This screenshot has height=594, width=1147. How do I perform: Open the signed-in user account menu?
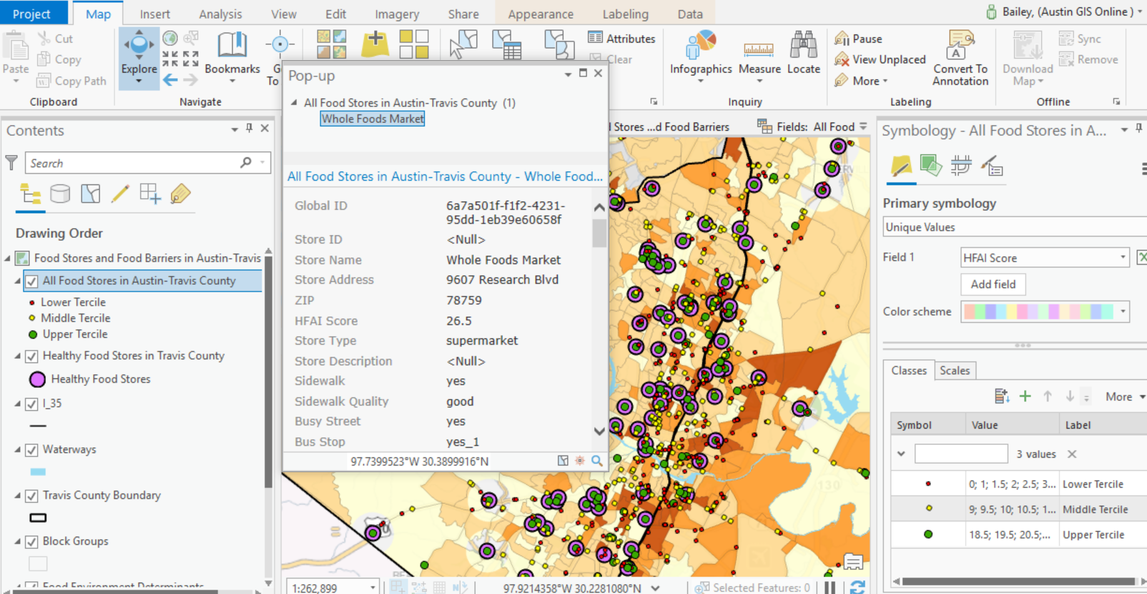(x=1065, y=11)
